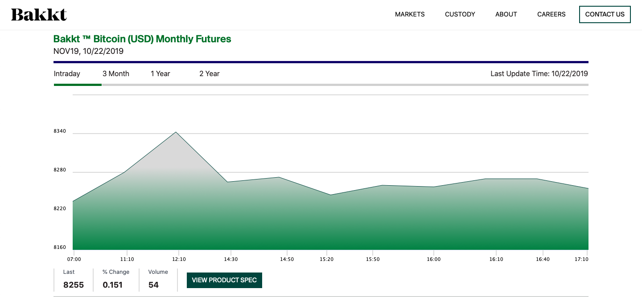Open the Custody page
The image size is (642, 297).
460,14
